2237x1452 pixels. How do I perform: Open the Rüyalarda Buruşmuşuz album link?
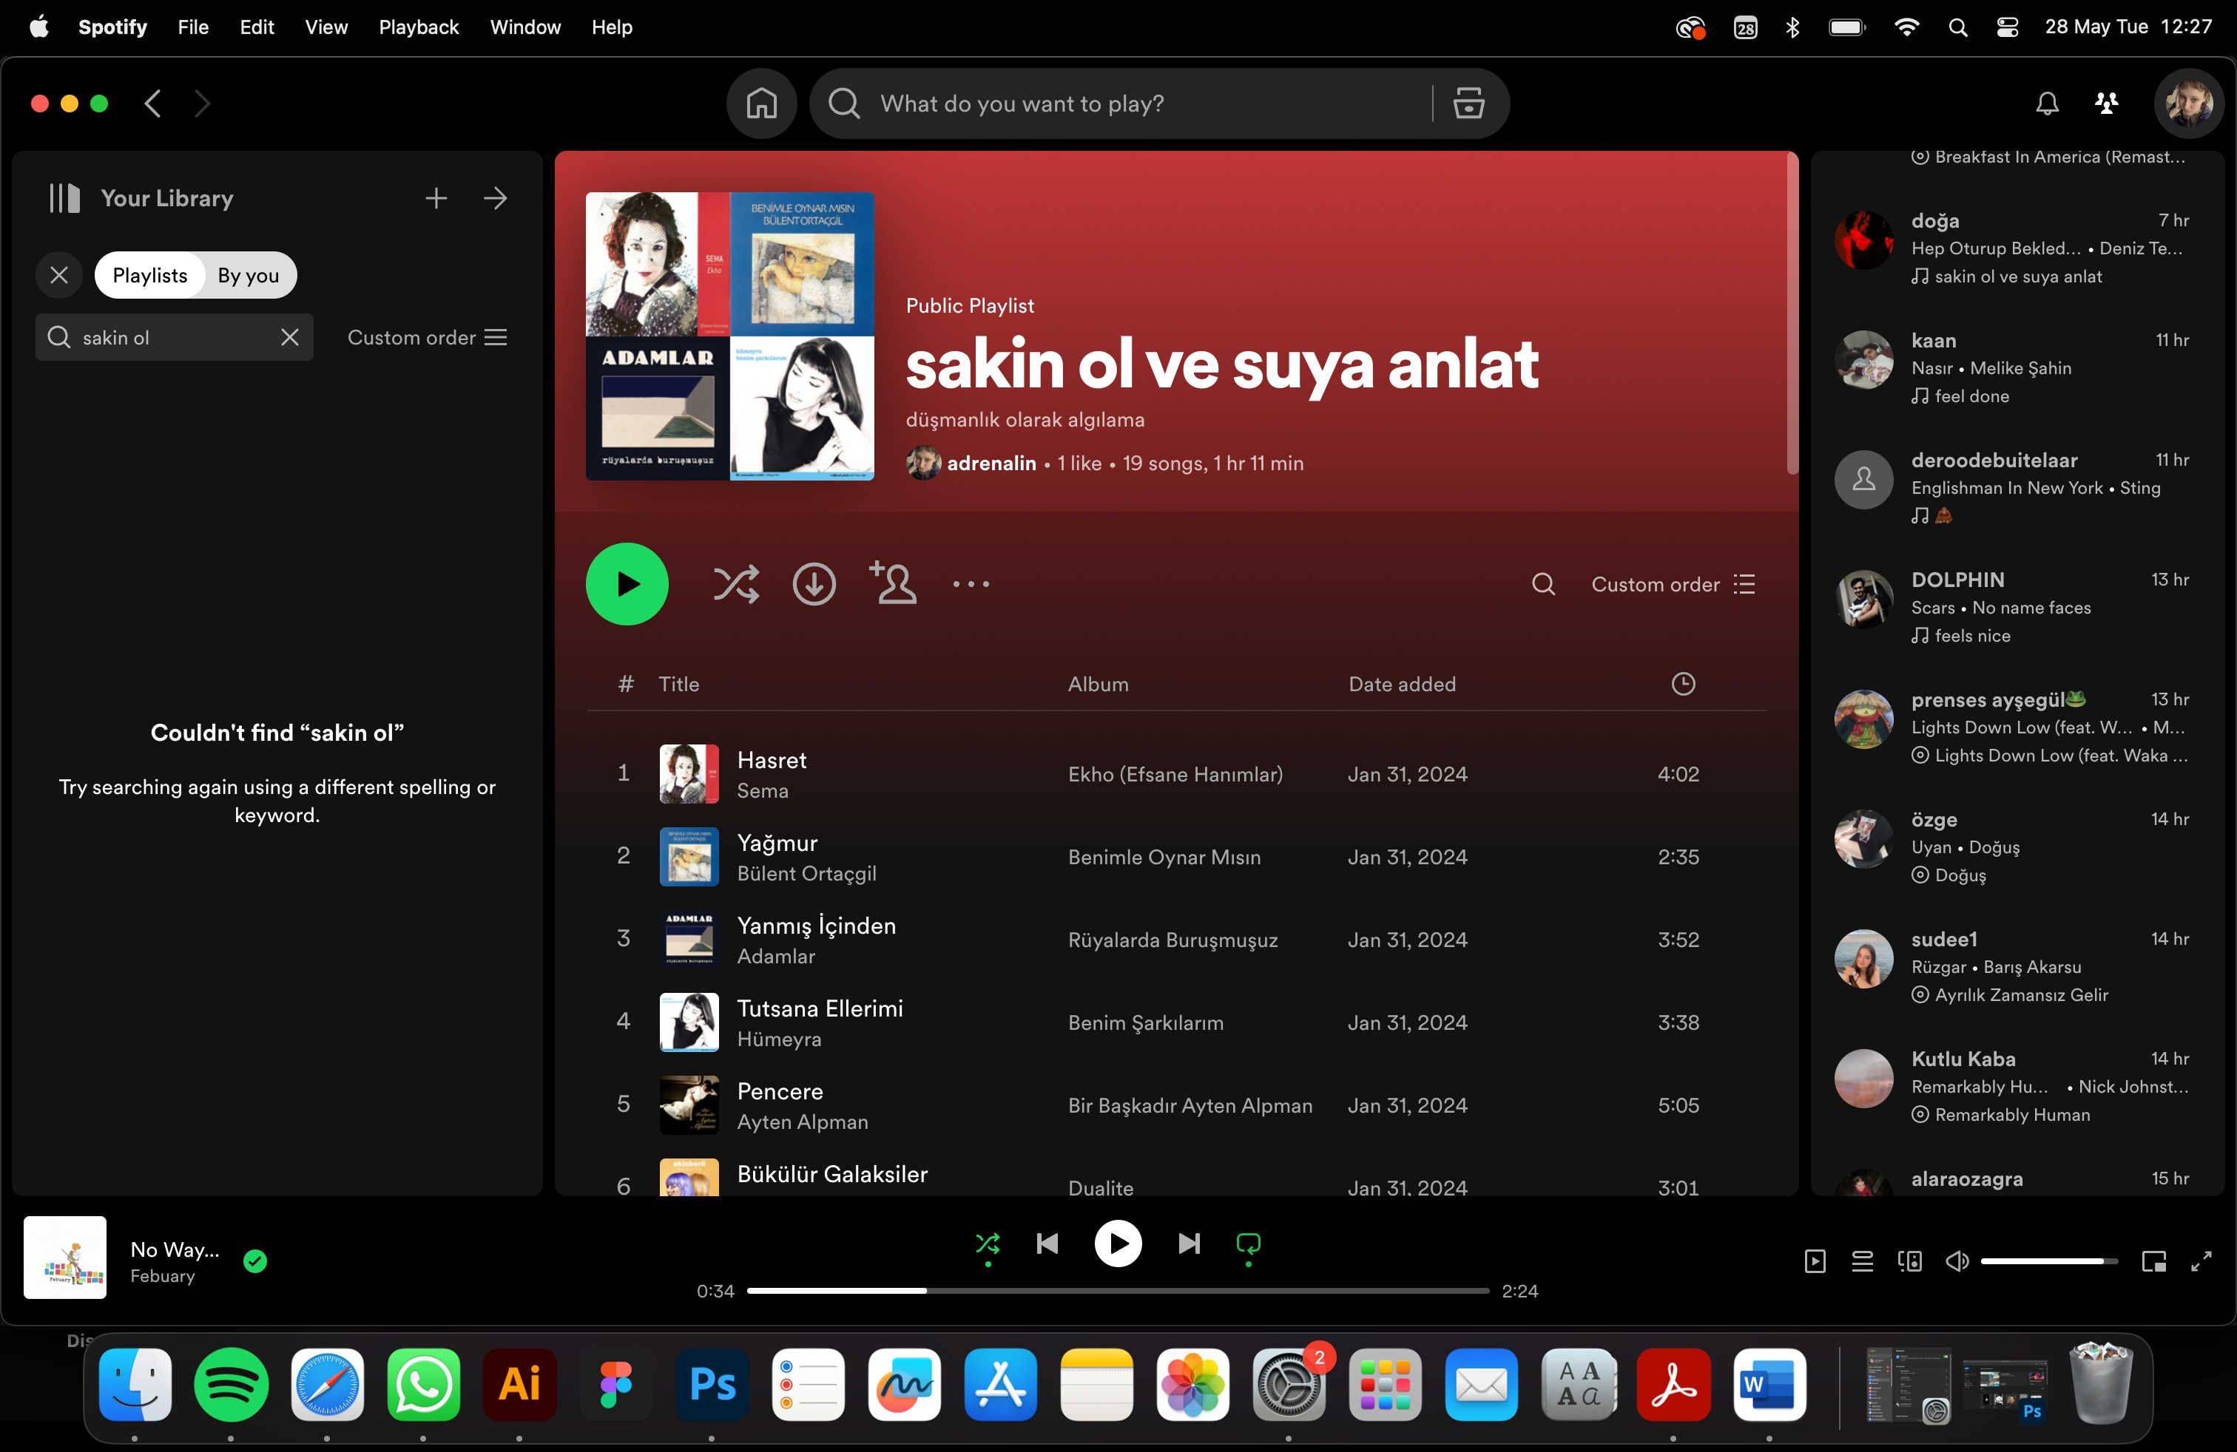(1173, 939)
